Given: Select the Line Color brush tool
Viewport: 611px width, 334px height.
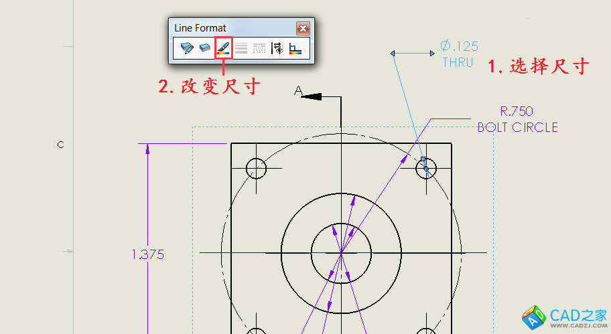Looking at the screenshot, I should [224, 48].
